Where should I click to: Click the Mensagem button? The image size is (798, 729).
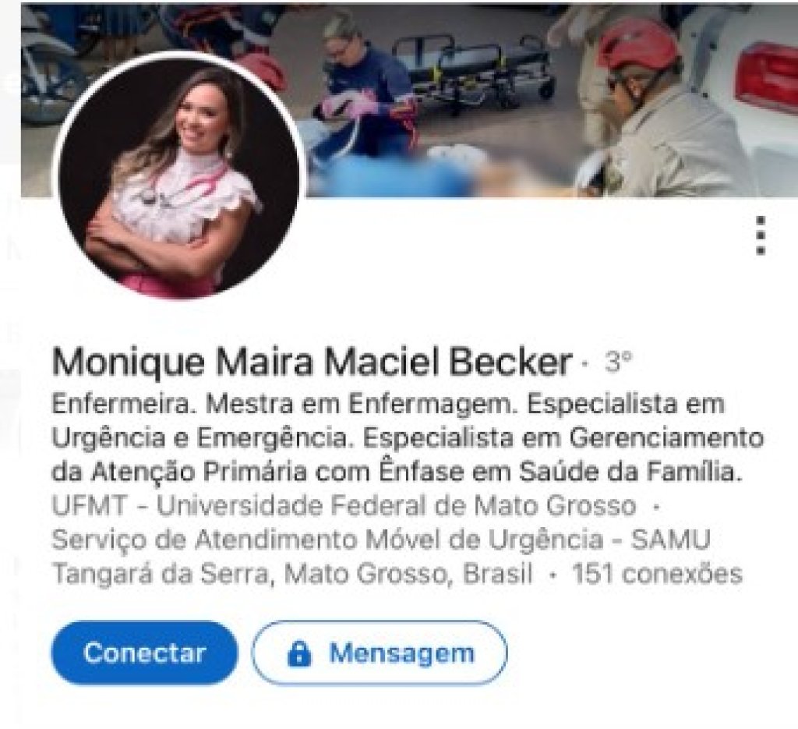(380, 653)
